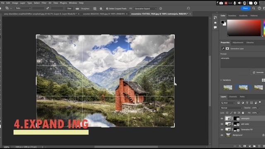Open the Discover help icon
Image resolution: width=265 pixels, height=149 pixels.
(x=259, y=8)
